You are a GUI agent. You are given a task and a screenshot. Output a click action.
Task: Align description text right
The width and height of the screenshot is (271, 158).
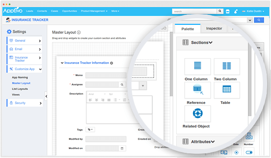pyautogui.click(x=103, y=100)
